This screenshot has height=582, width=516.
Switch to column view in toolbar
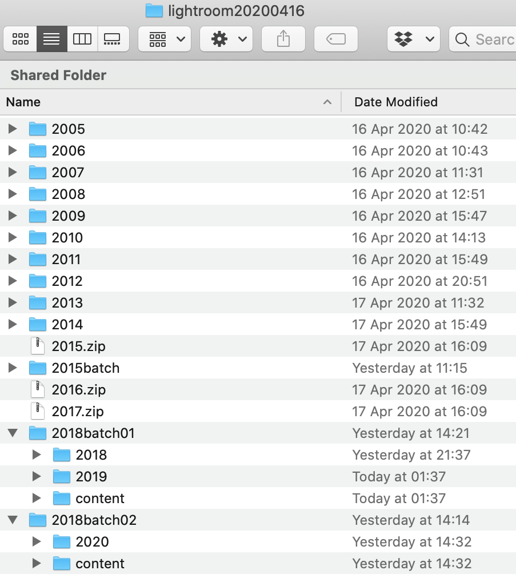[x=82, y=39]
